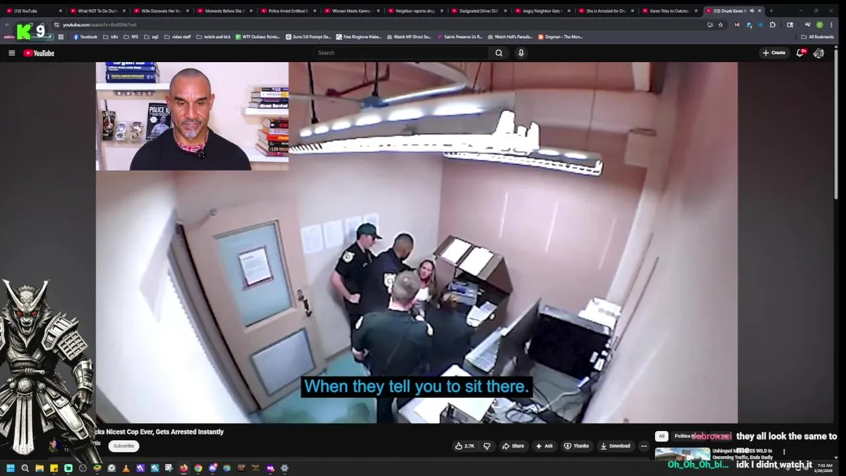Open 'twitch and kick' bookmark folder
Viewport: 846px width, 476px height.
tap(213, 37)
